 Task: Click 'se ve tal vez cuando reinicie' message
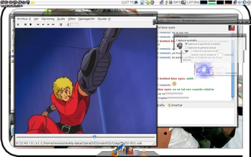(x=193, y=89)
